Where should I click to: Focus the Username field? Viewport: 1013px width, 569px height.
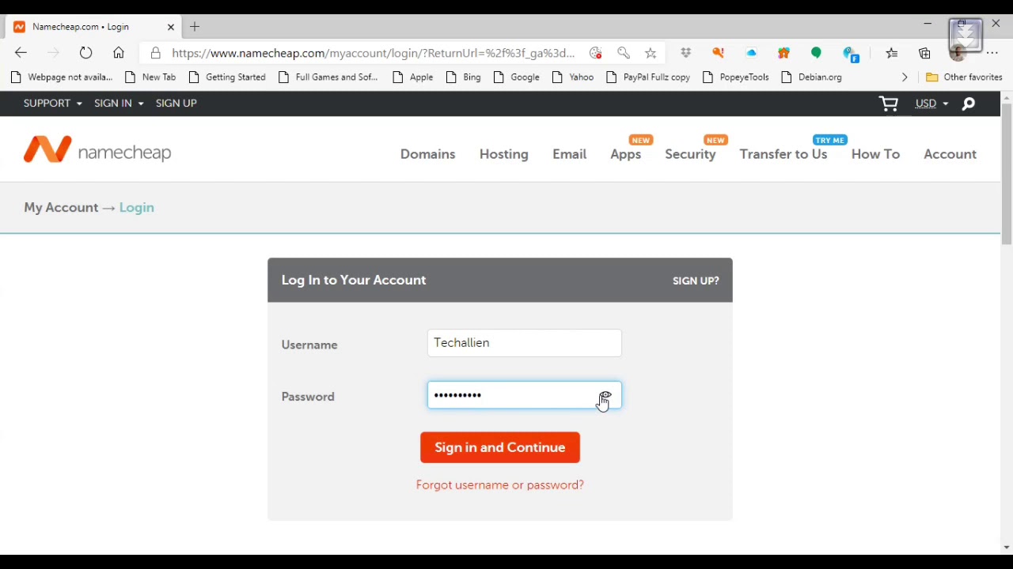[524, 343]
